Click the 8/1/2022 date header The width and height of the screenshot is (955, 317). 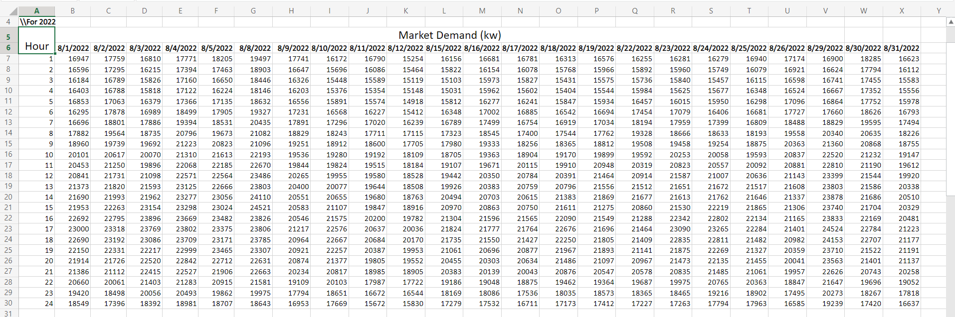click(73, 48)
